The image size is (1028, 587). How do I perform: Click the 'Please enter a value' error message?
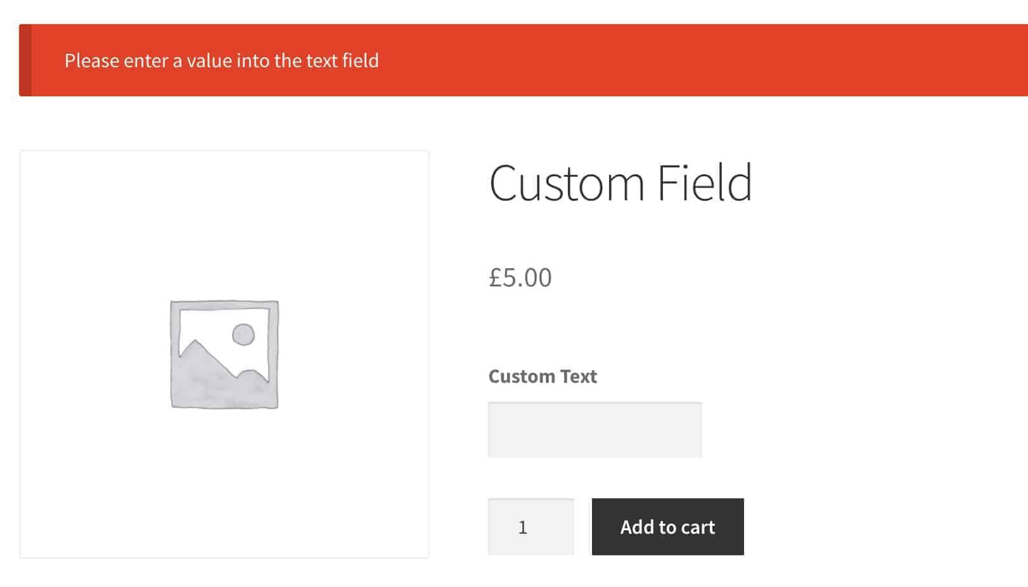point(222,60)
